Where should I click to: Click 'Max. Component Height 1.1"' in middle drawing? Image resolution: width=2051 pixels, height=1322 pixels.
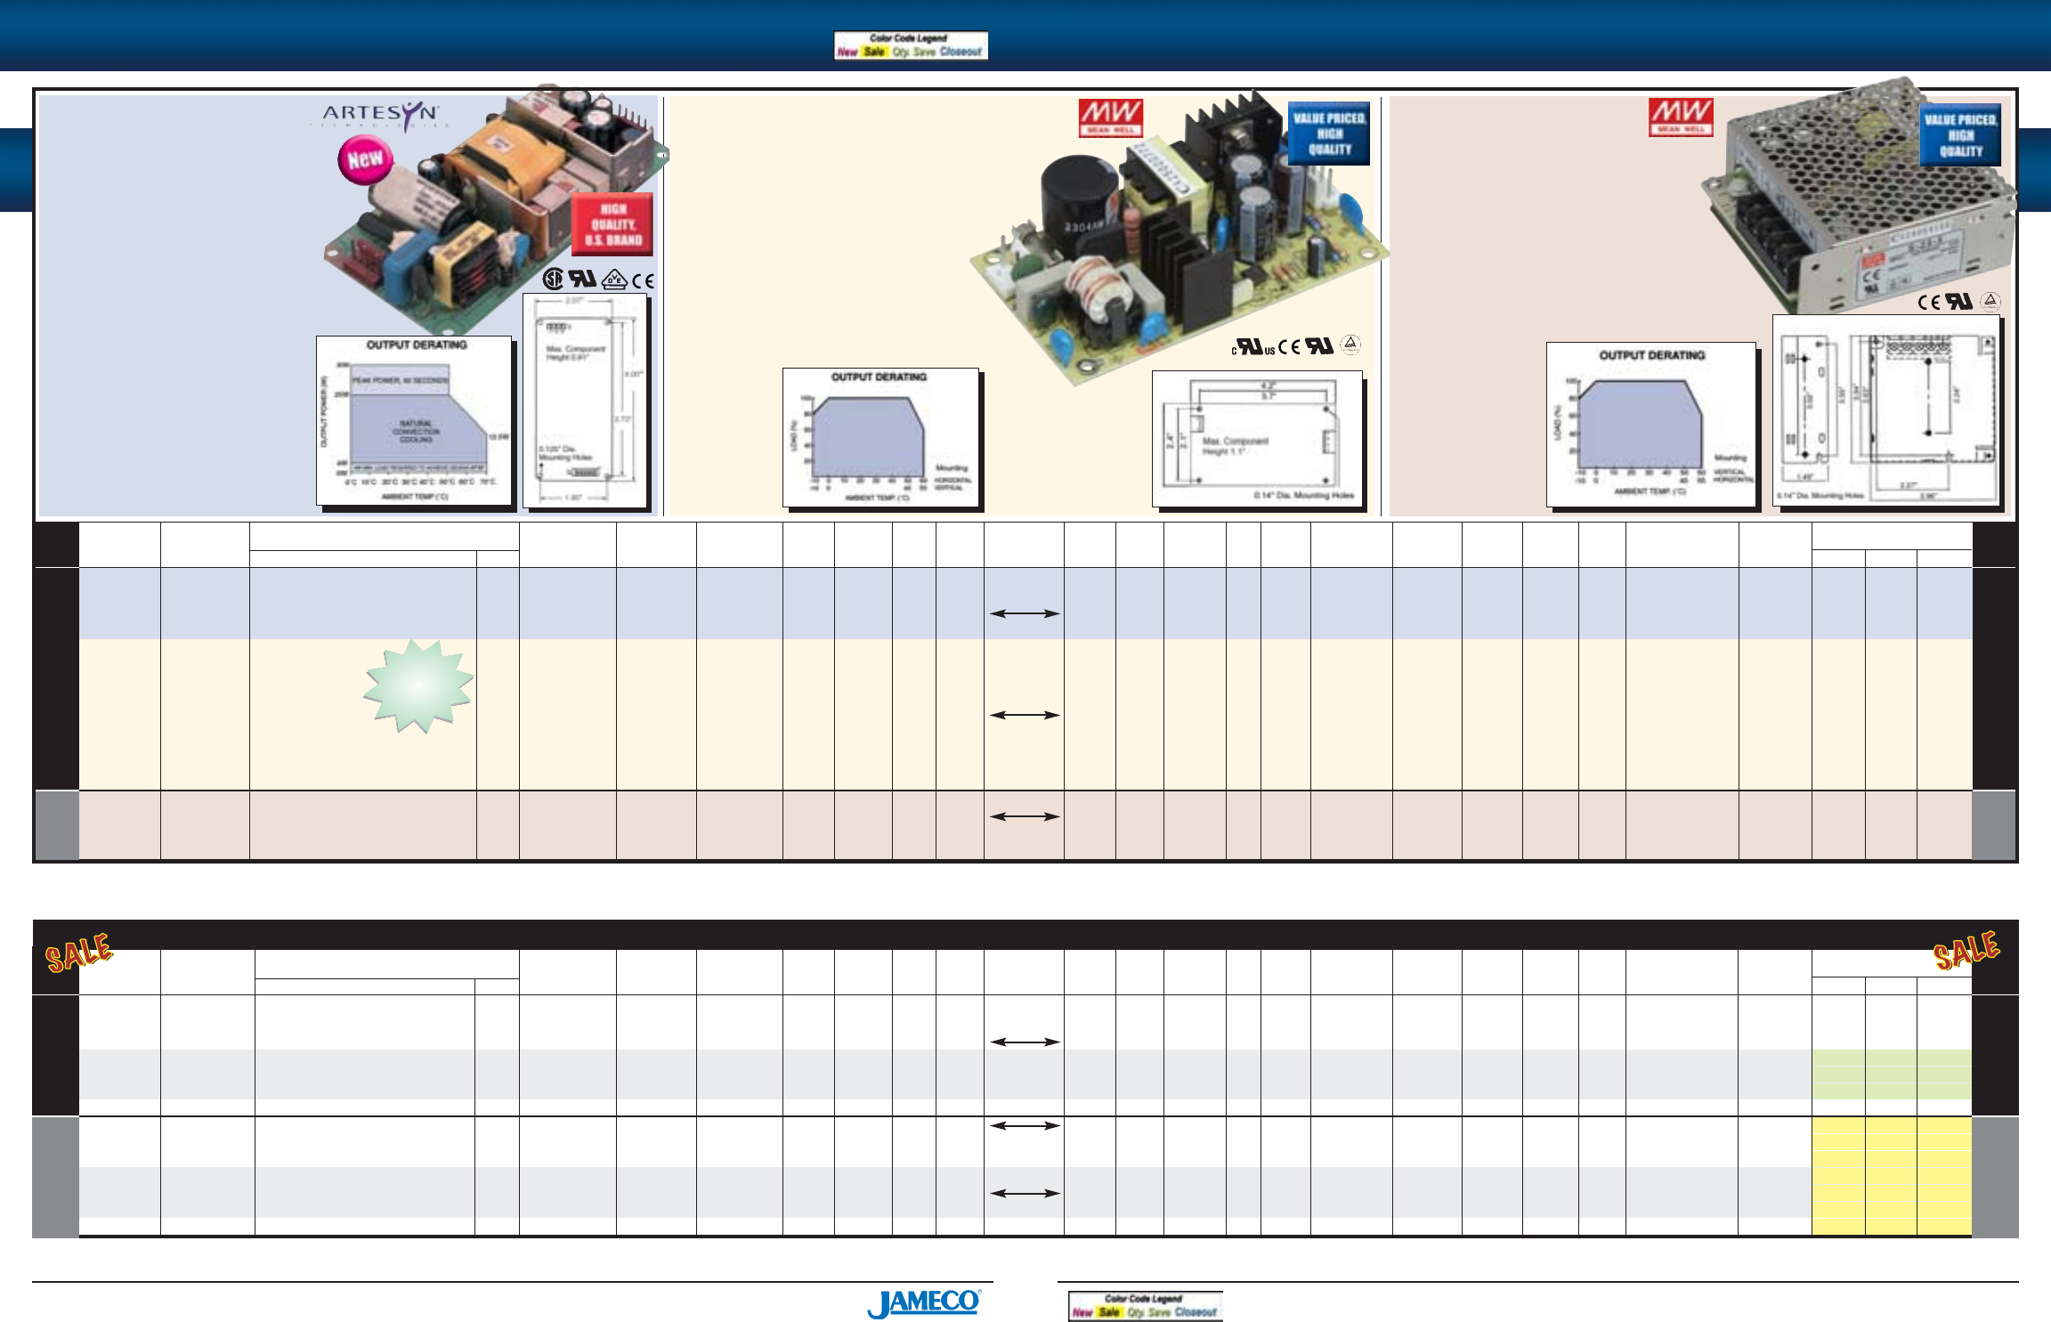pos(1235,446)
